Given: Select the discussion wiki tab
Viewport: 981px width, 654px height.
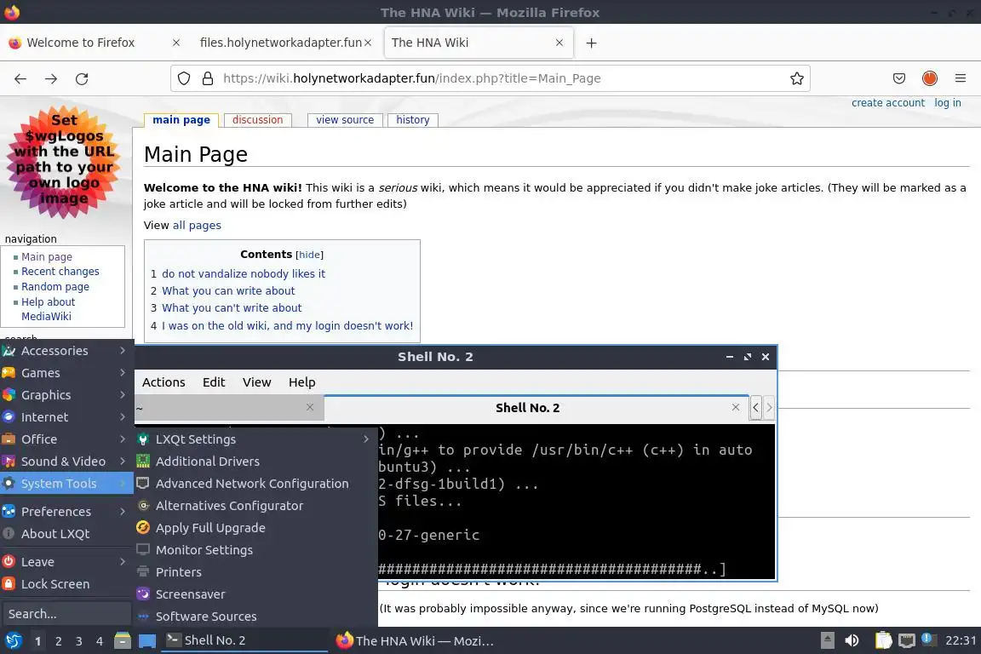Looking at the screenshot, I should [x=258, y=119].
